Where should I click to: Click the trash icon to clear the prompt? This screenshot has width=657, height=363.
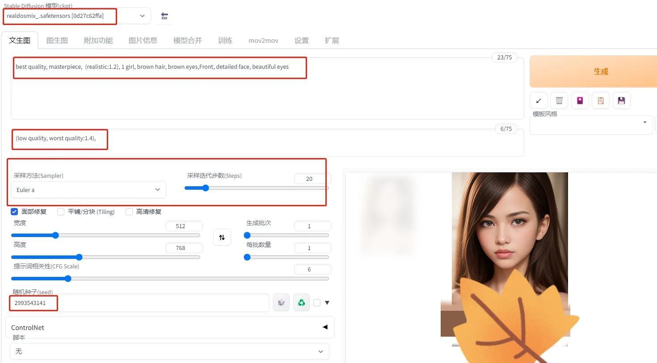(559, 100)
